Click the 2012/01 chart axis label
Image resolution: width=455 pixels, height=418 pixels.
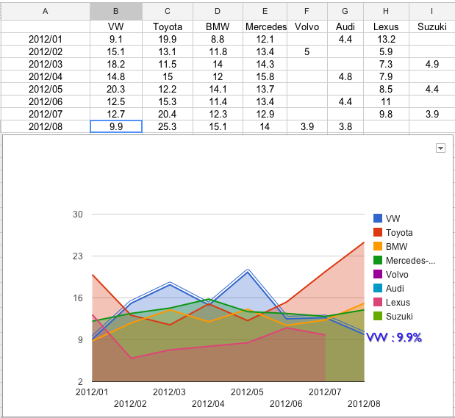[x=92, y=392]
